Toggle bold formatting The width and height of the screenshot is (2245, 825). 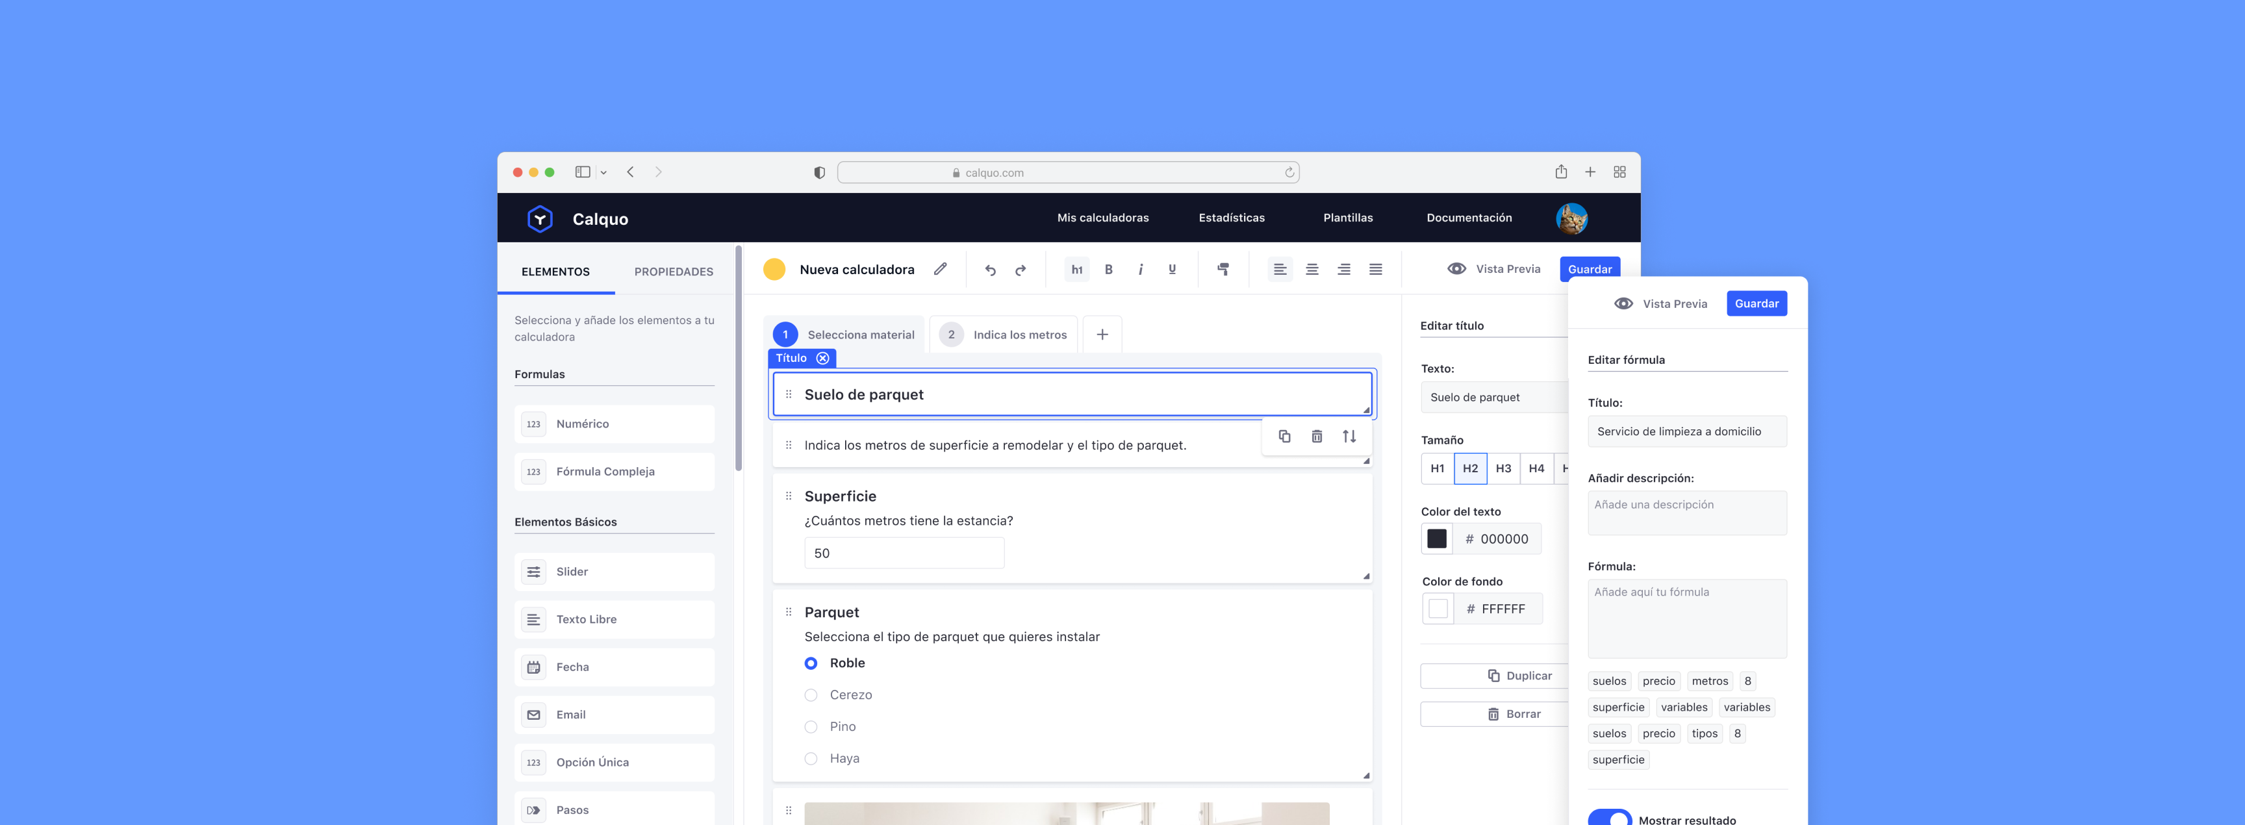point(1109,269)
